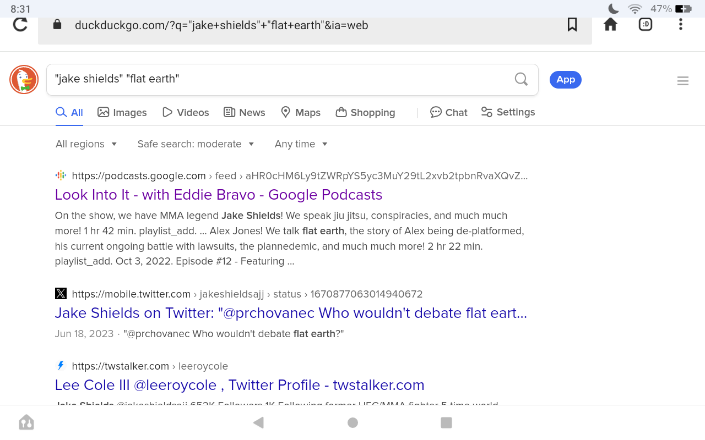705x440 pixels.
Task: Tap the Android recent apps square button
Action: click(447, 422)
